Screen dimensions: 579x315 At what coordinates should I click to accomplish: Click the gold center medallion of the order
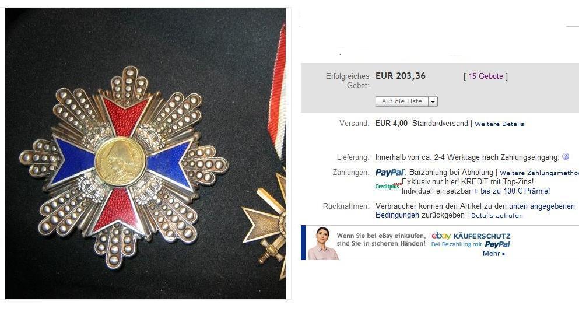tap(121, 162)
